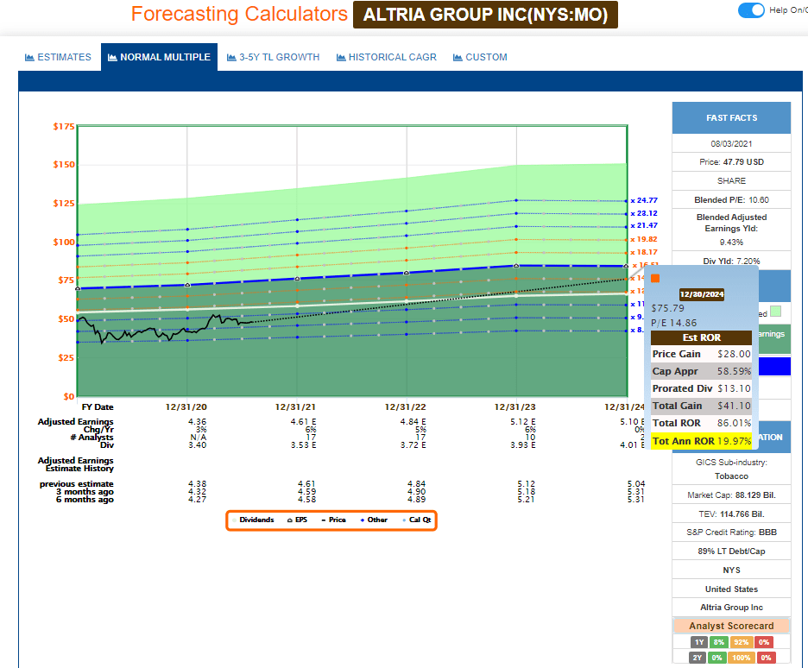The width and height of the screenshot is (808, 668).
Task: Click the 89% LT Debt/Cap row
Action: coord(731,551)
